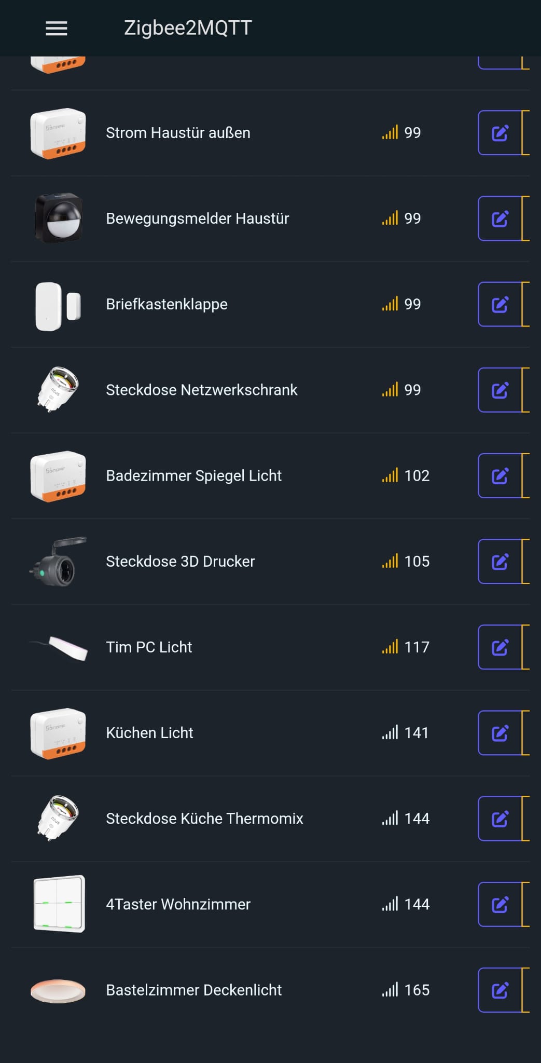Open the Briefkastenklappe device page
The image size is (541, 1063).
tap(167, 304)
